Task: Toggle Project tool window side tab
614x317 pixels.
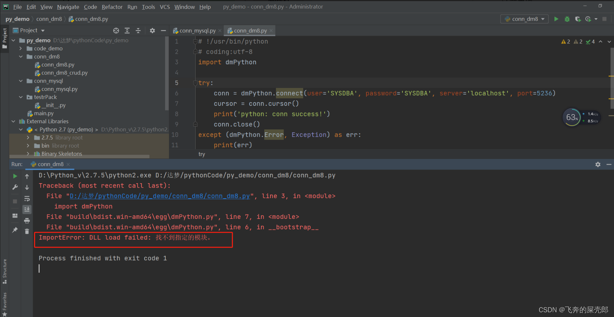Action: click(x=4, y=38)
